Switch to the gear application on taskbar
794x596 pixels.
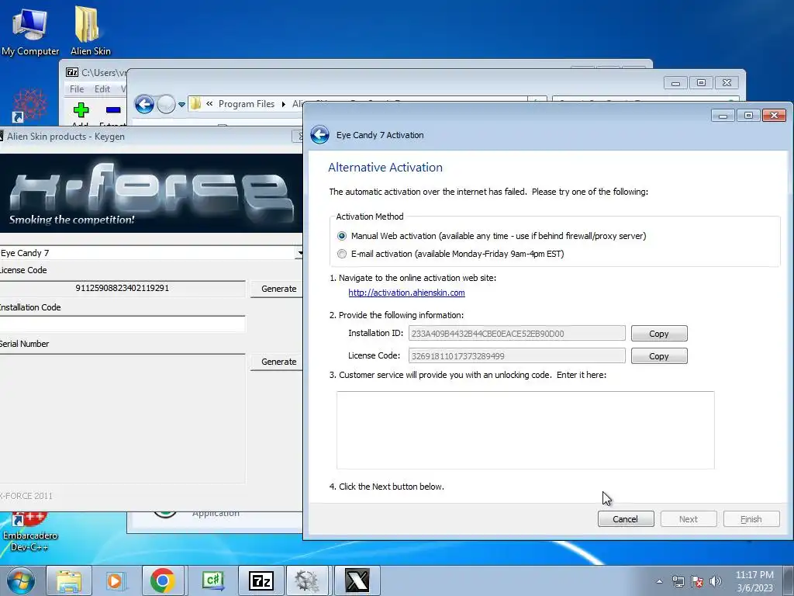307,580
